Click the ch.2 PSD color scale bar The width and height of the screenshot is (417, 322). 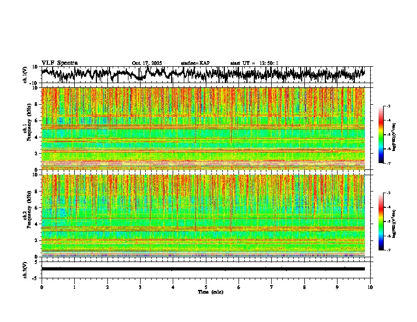point(381,222)
